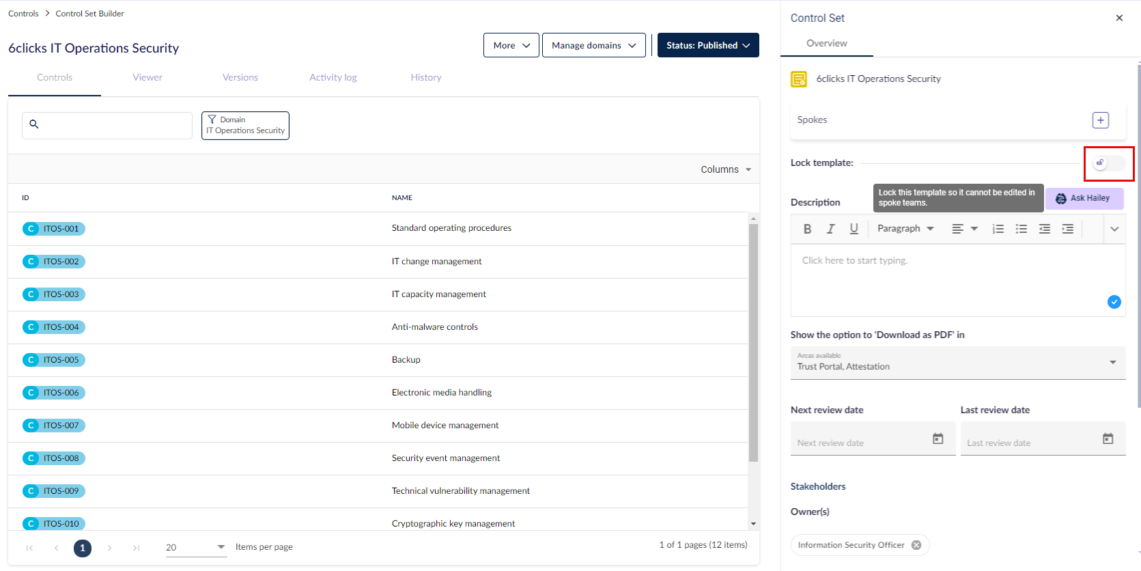Go to previous page of results
Screen dimensions: 1141x571
pyautogui.click(x=56, y=548)
